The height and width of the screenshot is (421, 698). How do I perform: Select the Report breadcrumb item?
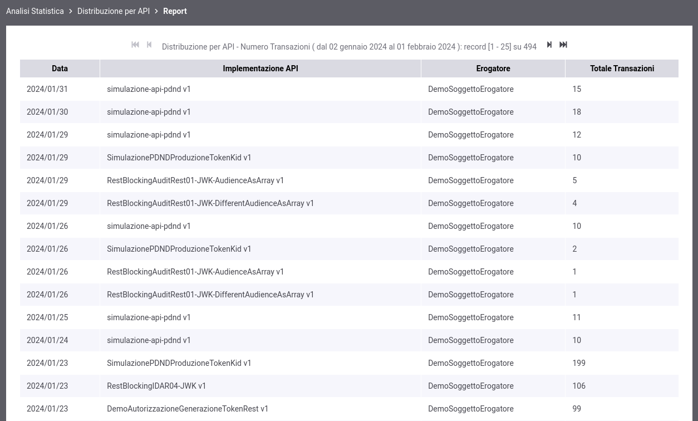175,11
